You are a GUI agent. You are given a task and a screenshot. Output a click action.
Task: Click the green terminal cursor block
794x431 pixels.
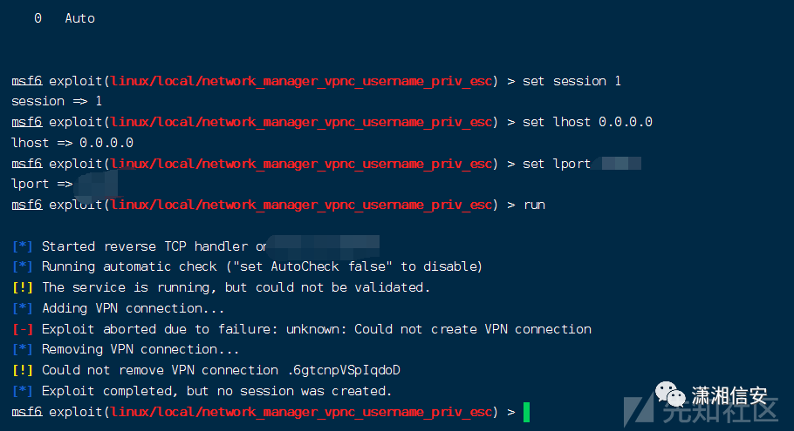point(526,412)
